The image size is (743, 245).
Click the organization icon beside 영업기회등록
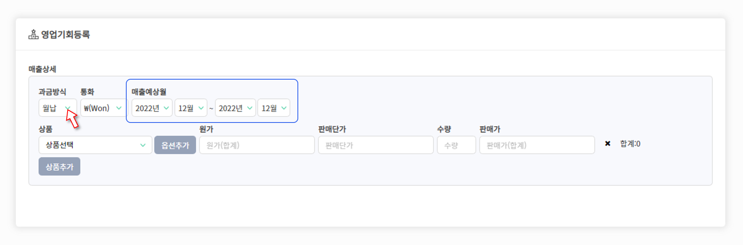34,34
